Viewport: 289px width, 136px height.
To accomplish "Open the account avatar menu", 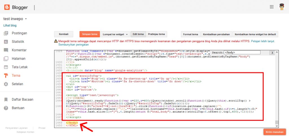I will [282, 7].
